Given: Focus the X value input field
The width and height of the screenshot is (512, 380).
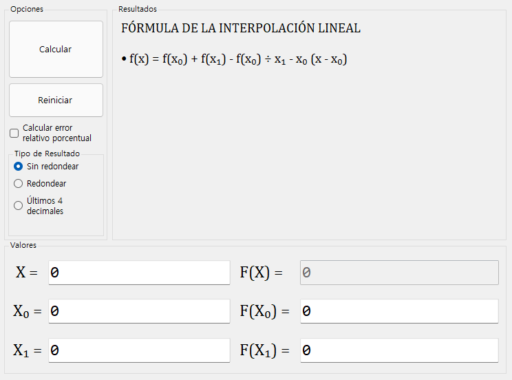Looking at the screenshot, I should [x=139, y=273].
